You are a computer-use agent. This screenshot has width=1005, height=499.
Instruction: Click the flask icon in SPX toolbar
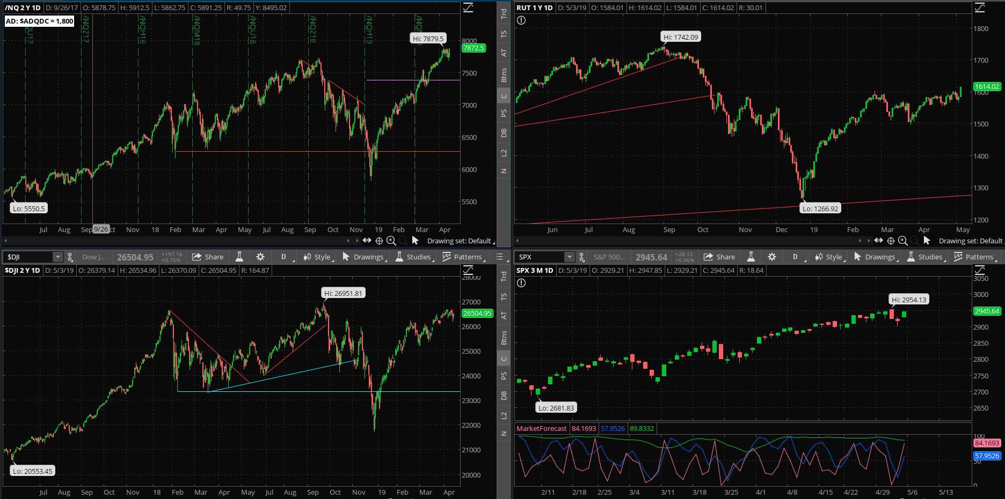(751, 257)
